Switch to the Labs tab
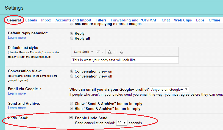 (x=200, y=20)
